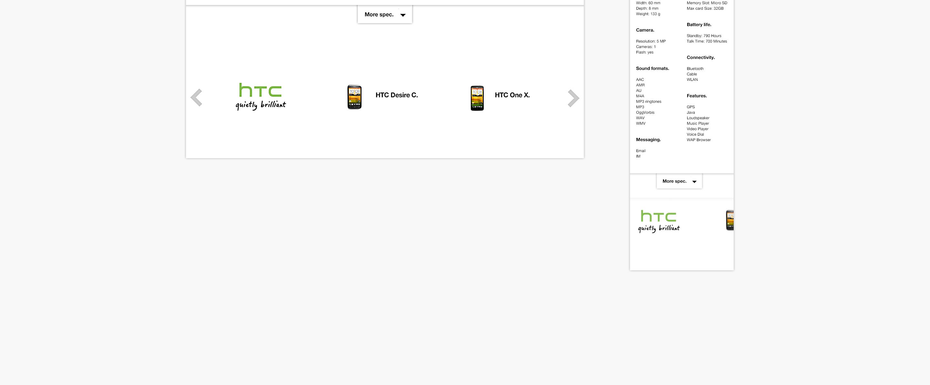Click the Features. section heading
930x385 pixels.
click(697, 96)
